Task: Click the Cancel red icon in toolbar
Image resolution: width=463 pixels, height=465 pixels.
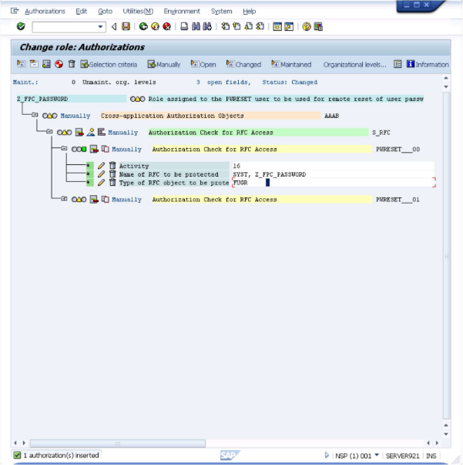Action: (x=166, y=26)
